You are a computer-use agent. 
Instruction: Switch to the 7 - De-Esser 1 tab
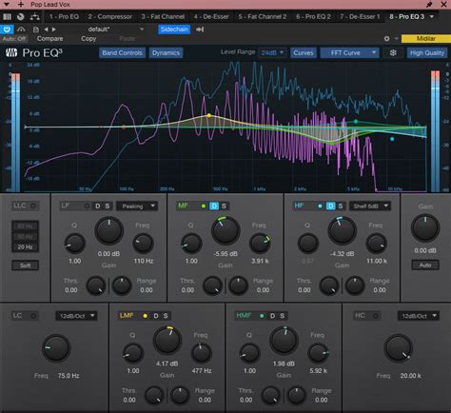click(x=360, y=16)
